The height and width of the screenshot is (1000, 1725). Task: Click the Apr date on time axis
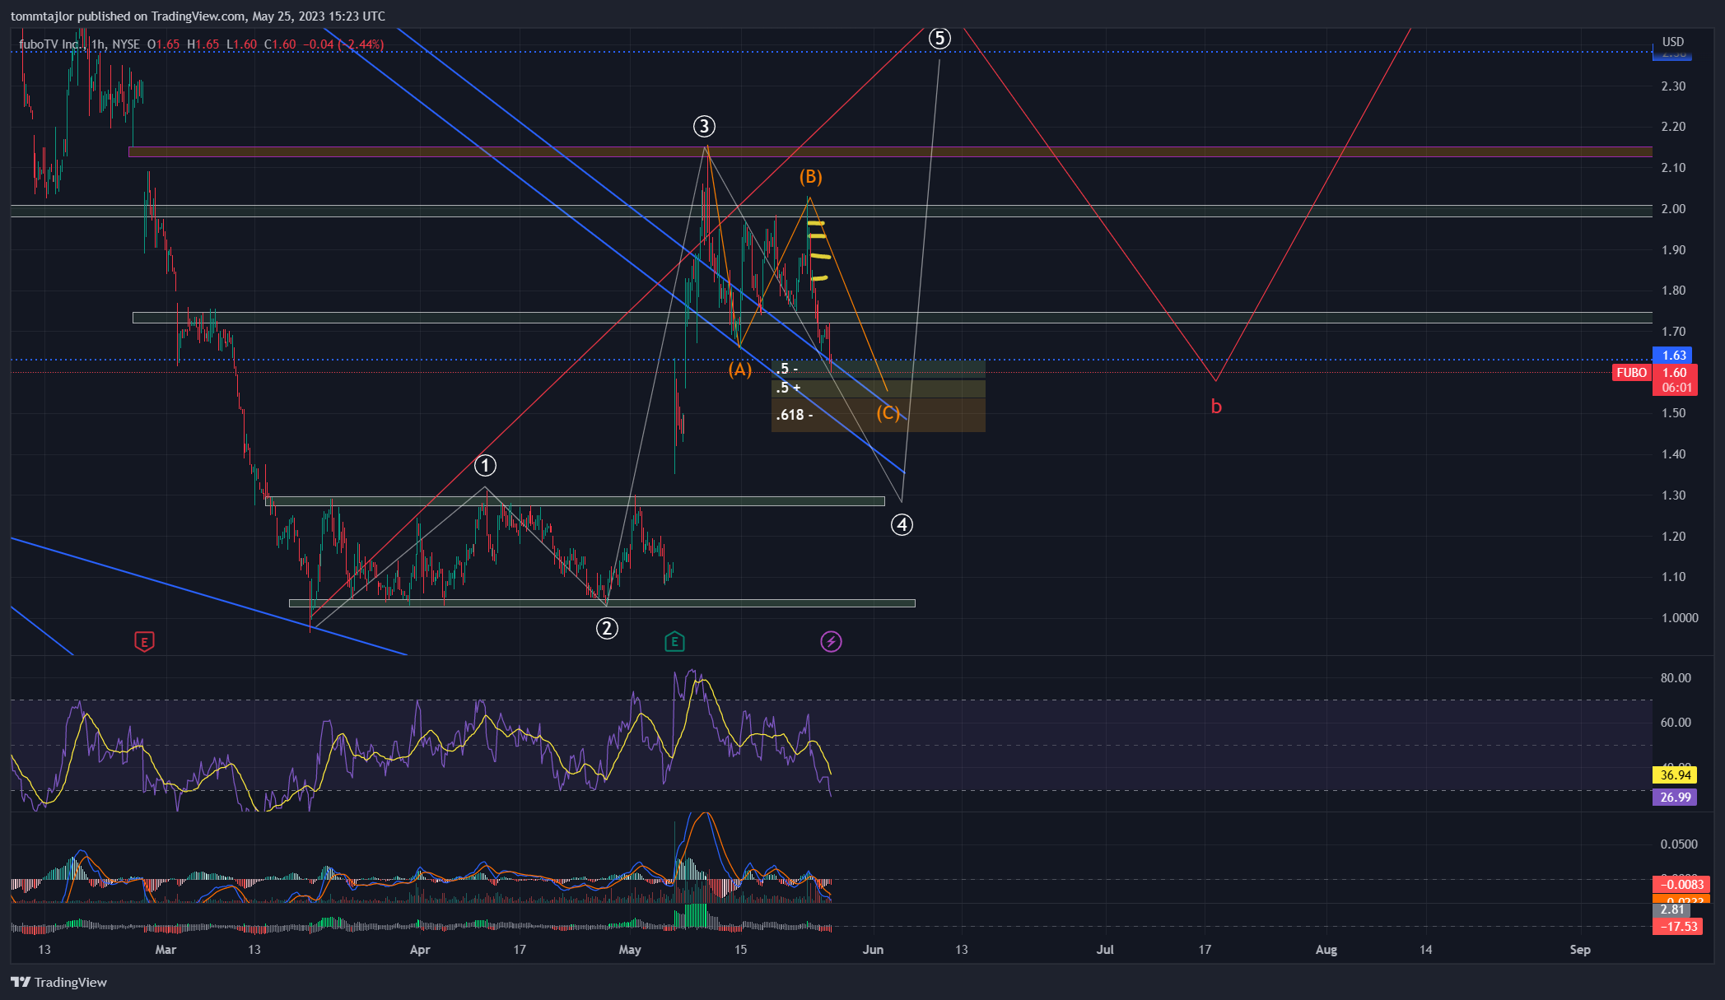point(420,950)
